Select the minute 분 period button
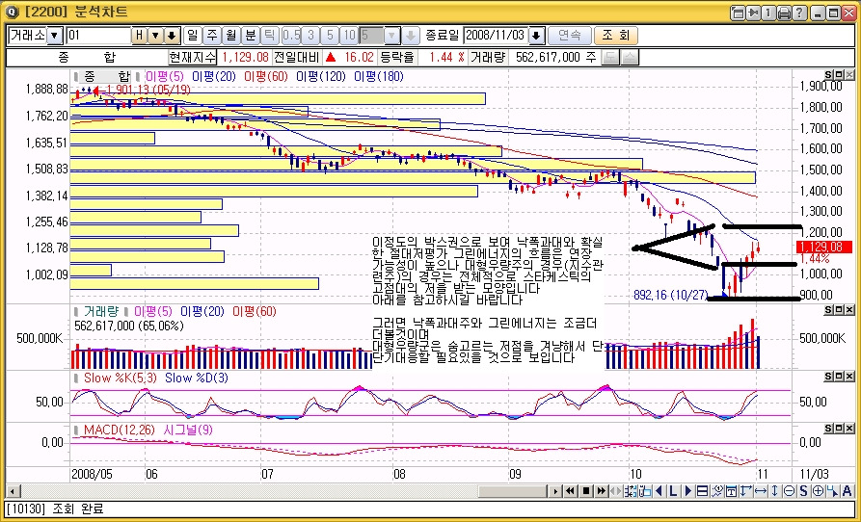The height and width of the screenshot is (522, 861). coord(250,36)
